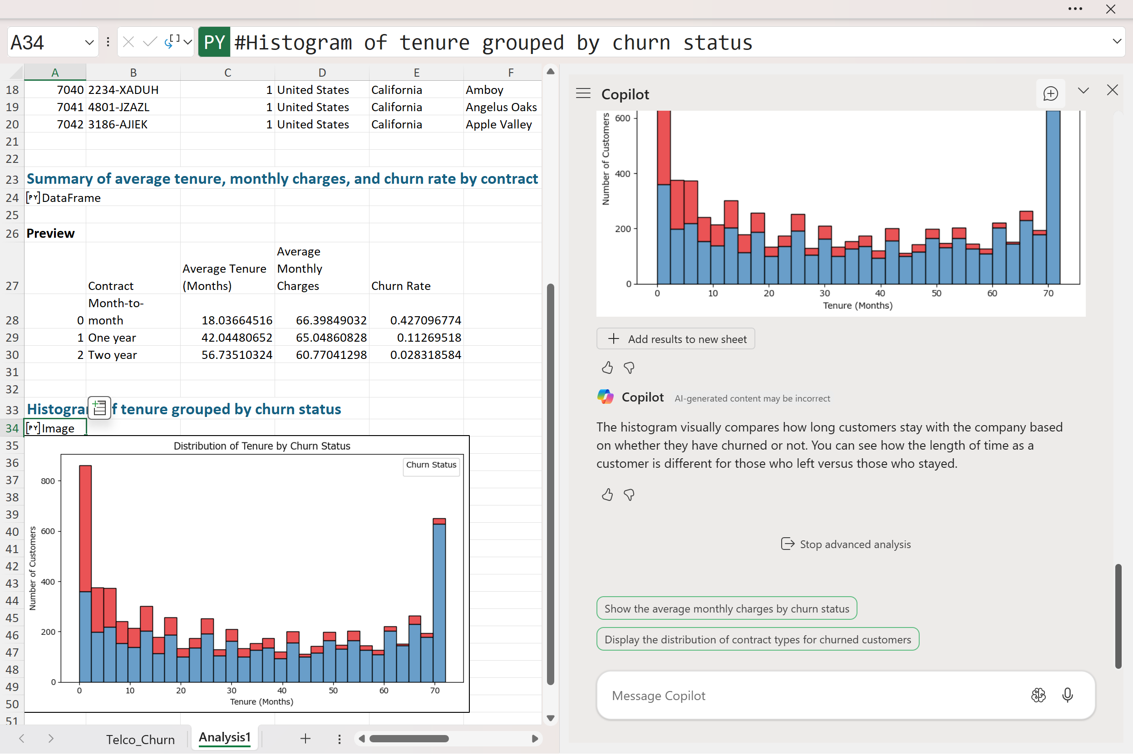1133x755 pixels.
Task: Click the paste options floating icon
Action: [99, 408]
